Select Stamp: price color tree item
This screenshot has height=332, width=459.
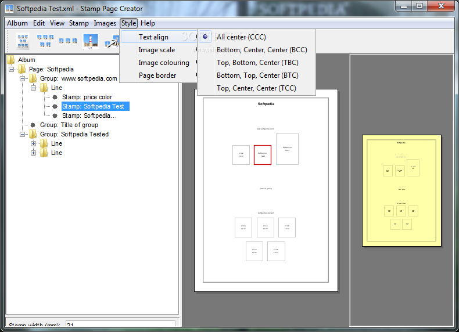point(87,97)
